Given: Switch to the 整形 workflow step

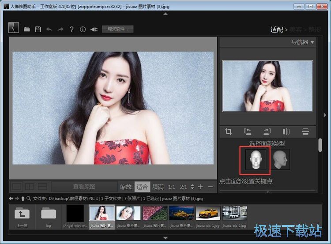Looking at the screenshot, I should (x=315, y=30).
